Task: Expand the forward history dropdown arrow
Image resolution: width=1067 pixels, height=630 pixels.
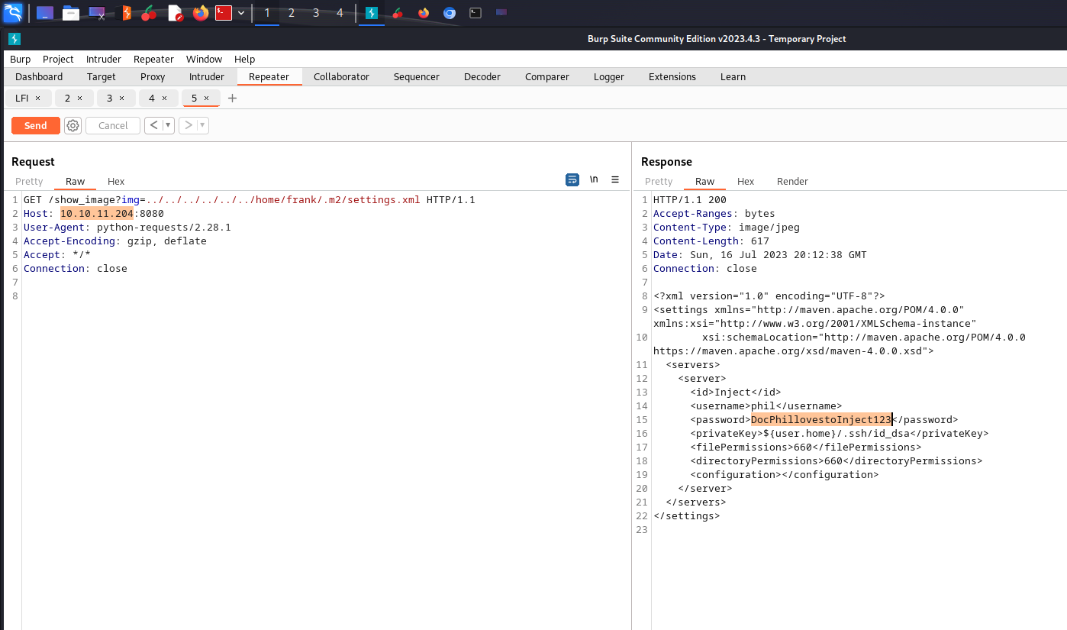Action: point(203,125)
